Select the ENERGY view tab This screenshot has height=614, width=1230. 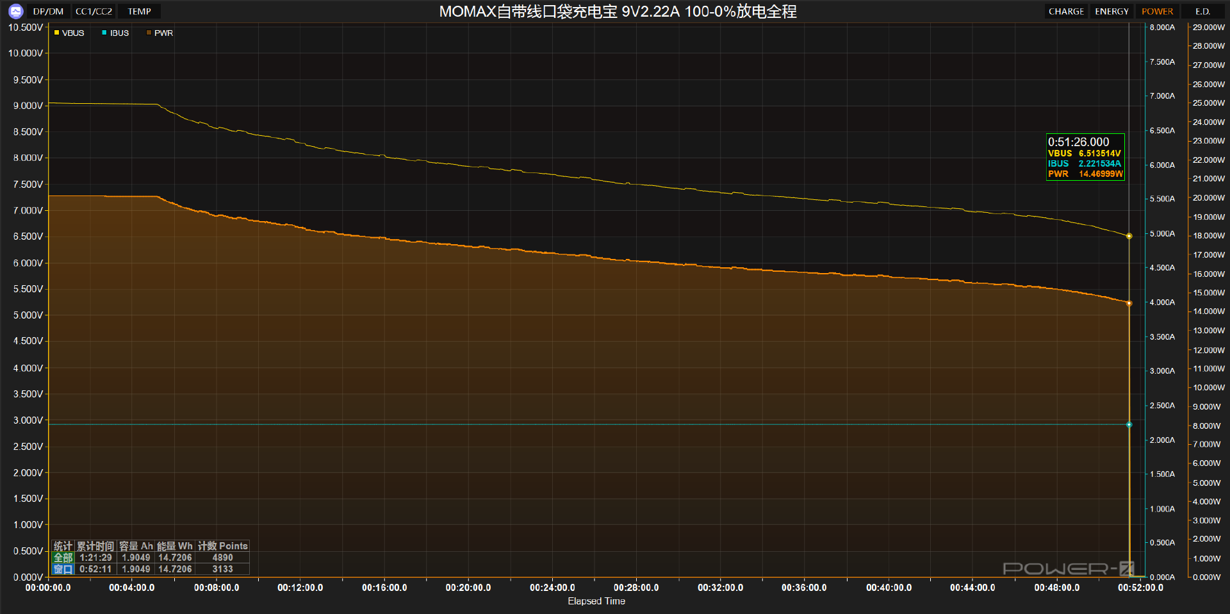pyautogui.click(x=1111, y=12)
